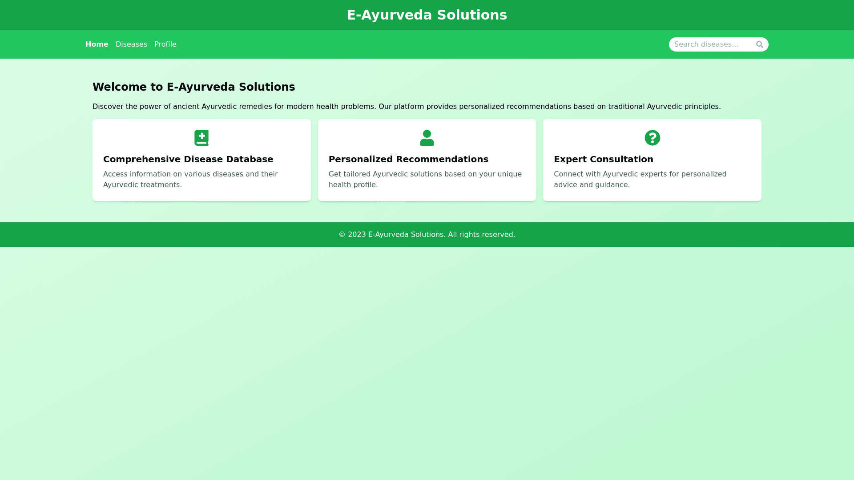Click the medical book icon
Viewport: 854px width, 480px height.
coord(201,138)
